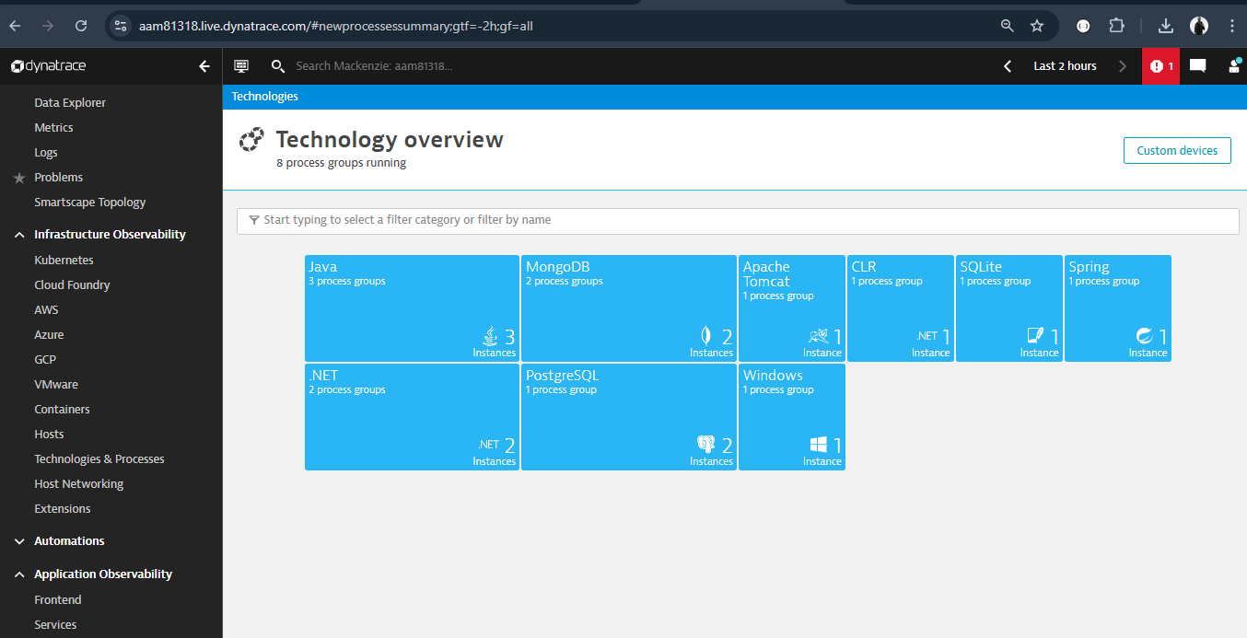Click the Java cup icon on Java tile
Viewport: 1247px width, 638px height.
491,336
